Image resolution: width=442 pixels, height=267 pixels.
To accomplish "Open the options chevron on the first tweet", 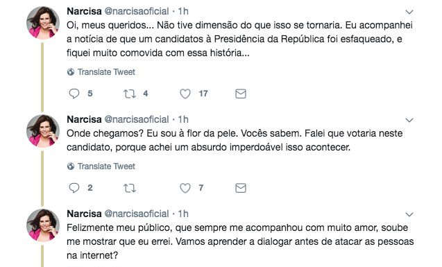I will pos(409,12).
